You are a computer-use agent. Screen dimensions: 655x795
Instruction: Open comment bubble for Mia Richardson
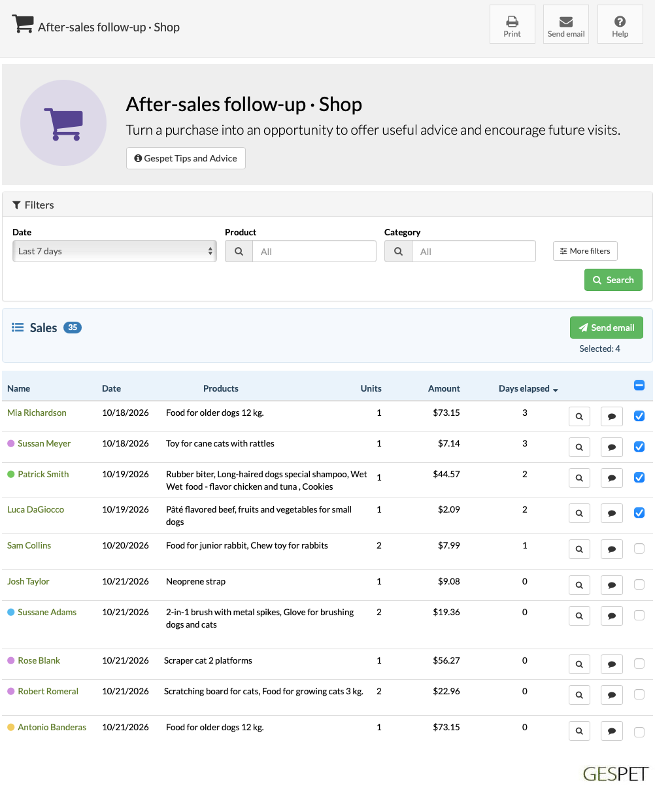[612, 416]
